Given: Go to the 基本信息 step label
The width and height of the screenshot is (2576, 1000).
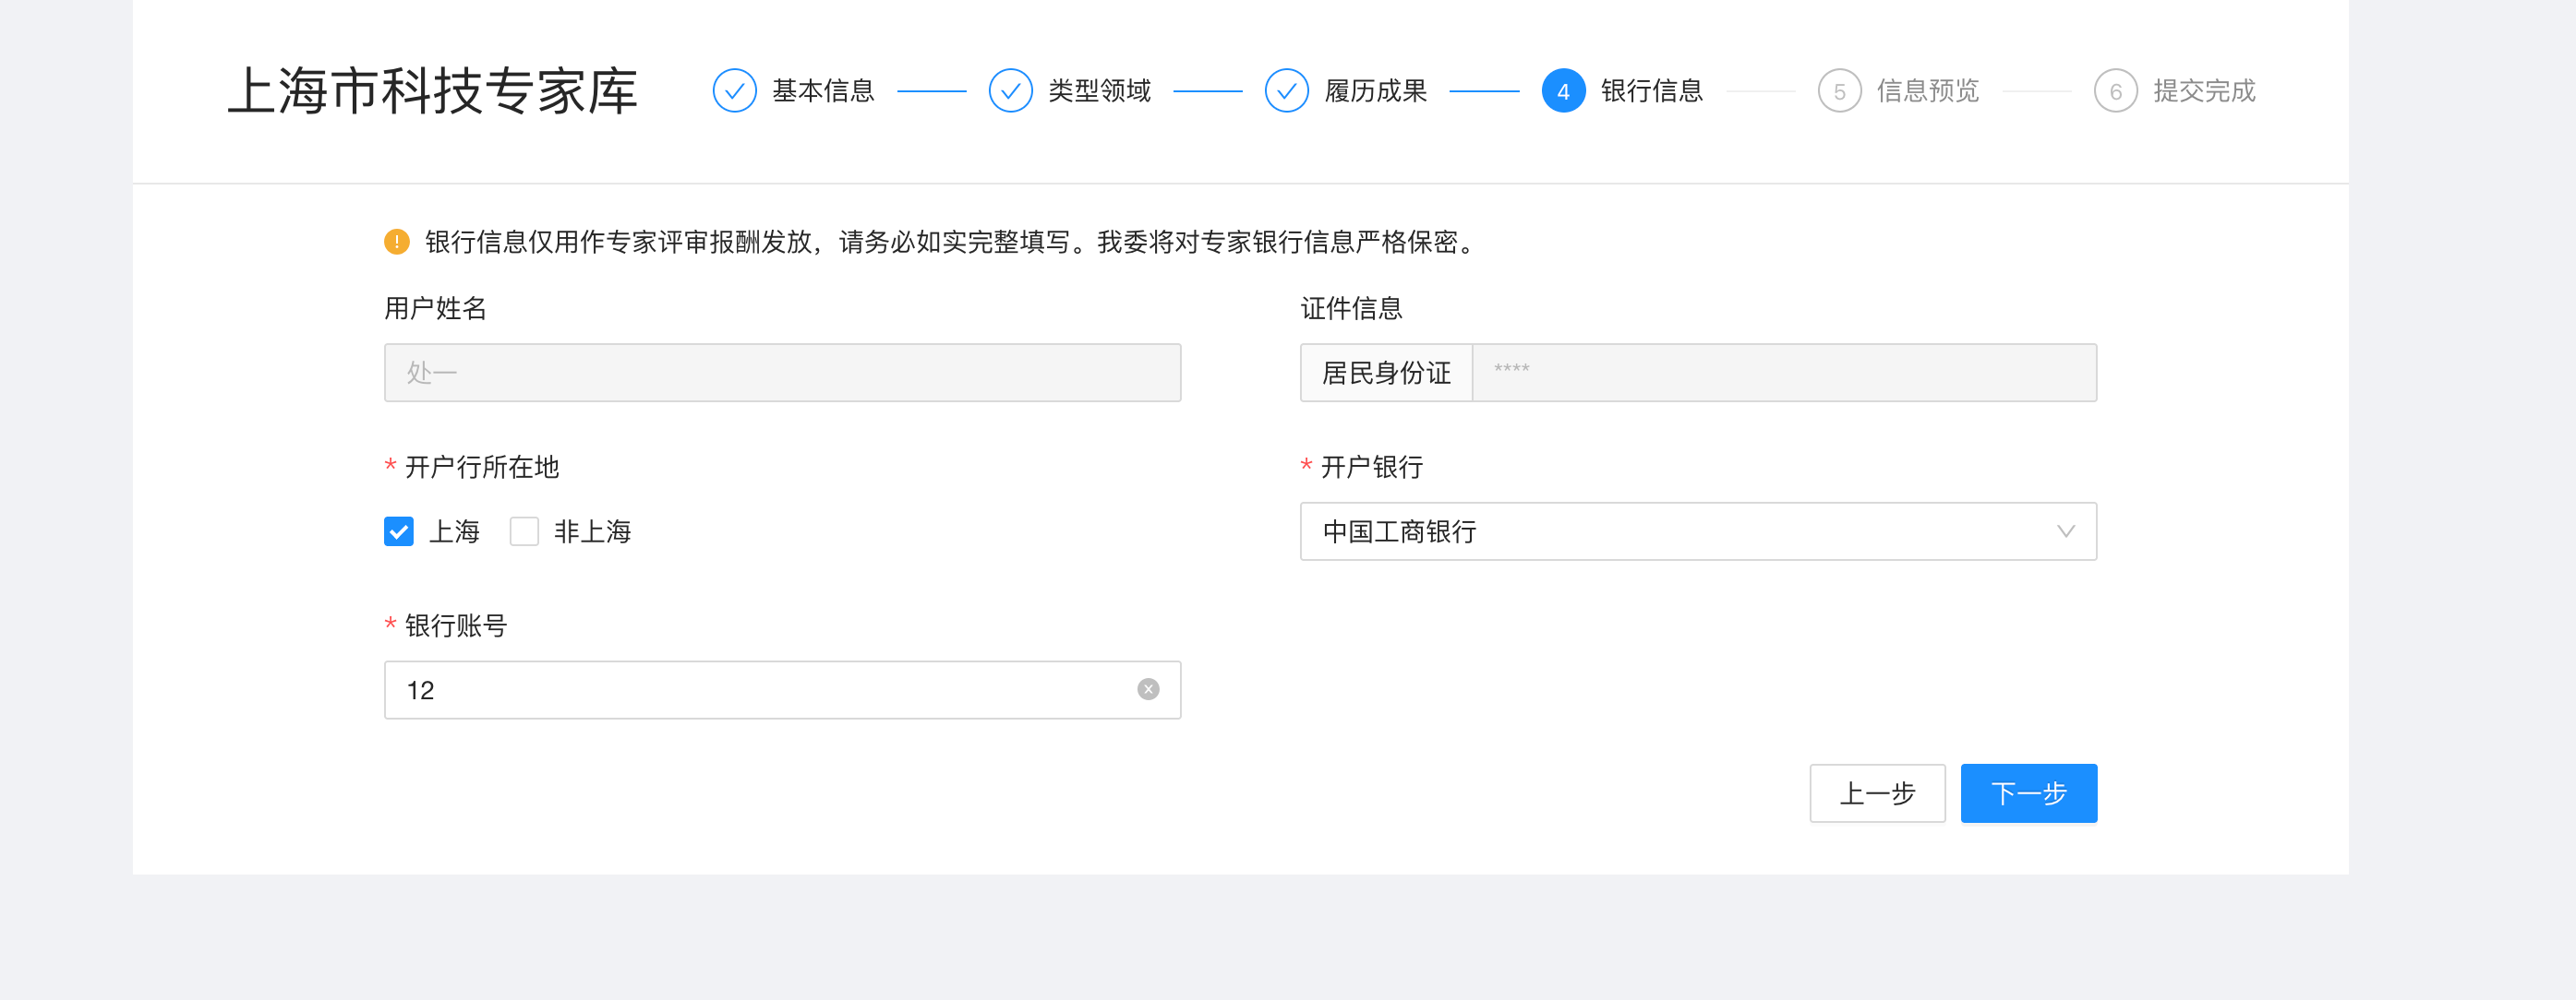Looking at the screenshot, I should 823,91.
